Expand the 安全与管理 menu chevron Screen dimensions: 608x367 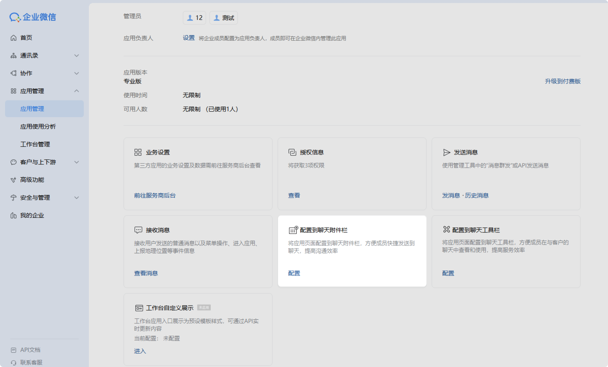click(76, 198)
